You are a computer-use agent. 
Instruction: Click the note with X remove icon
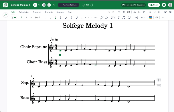(107, 17)
